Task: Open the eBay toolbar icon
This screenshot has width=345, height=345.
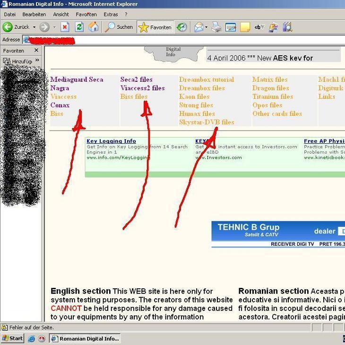Action: pos(259,27)
